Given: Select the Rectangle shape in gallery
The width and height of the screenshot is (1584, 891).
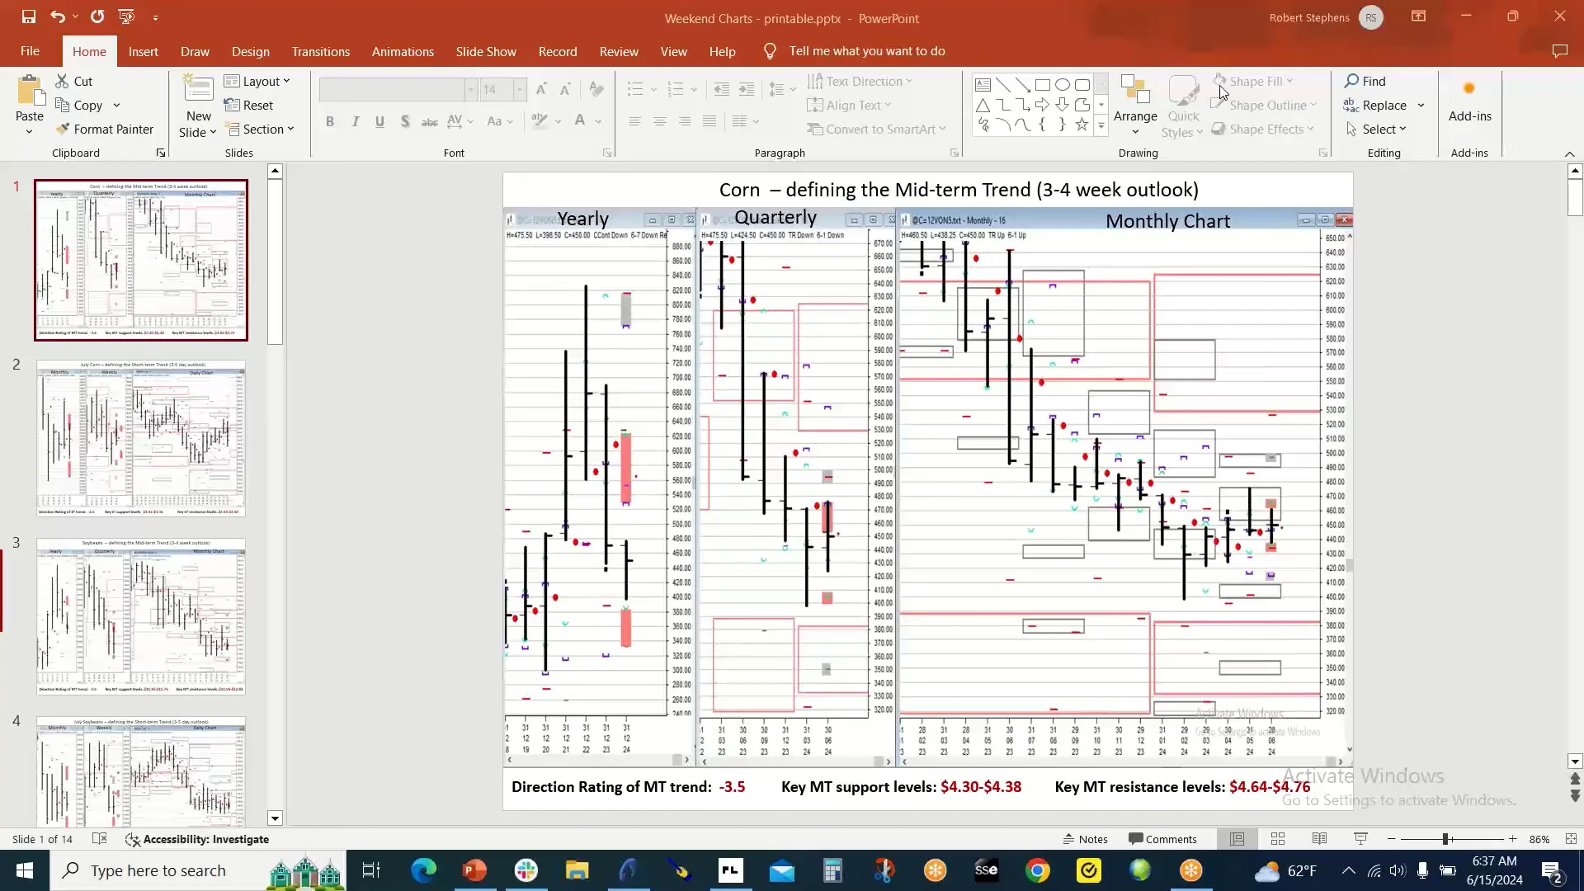Looking at the screenshot, I should [1043, 84].
